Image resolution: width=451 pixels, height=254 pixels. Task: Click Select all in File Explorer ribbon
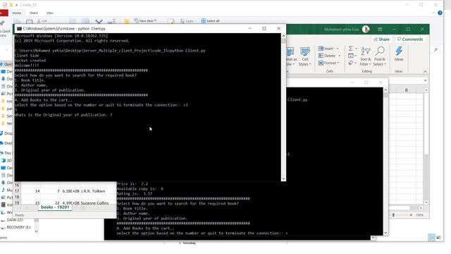click(210, 20)
